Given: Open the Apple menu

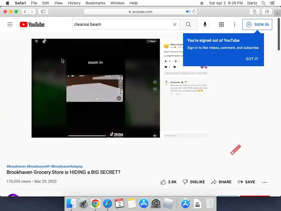Looking at the screenshot, I should click(x=7, y=3).
